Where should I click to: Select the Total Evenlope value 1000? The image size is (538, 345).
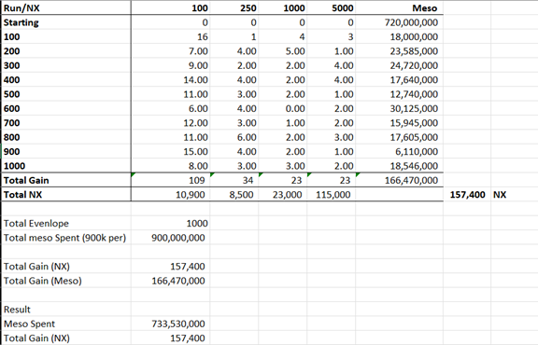tap(171, 224)
